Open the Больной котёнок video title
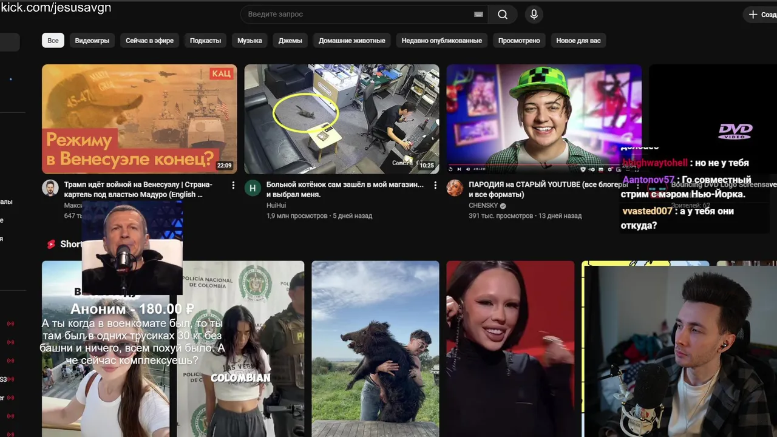Image resolution: width=777 pixels, height=437 pixels. pos(345,189)
